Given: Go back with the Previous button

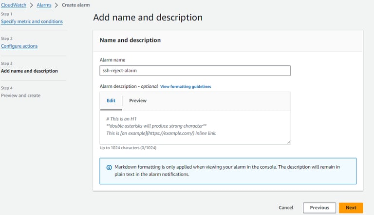Looking at the screenshot, I should (319, 208).
